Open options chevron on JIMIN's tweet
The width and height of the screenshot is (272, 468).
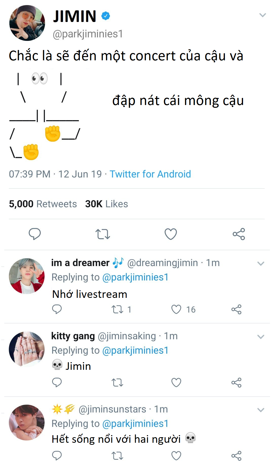(x=263, y=15)
